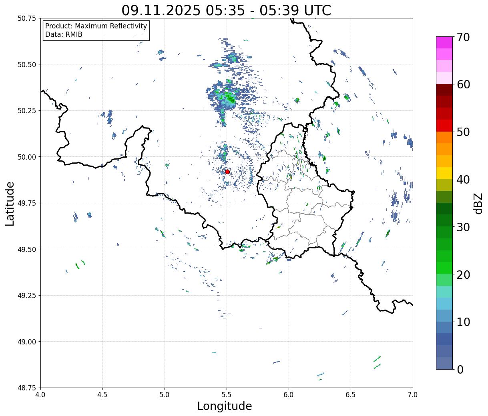Click the colorbar tick label 60

coord(463,84)
